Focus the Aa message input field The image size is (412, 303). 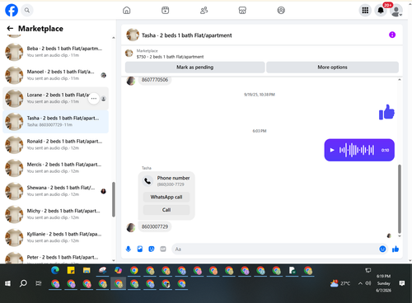[x=274, y=249]
